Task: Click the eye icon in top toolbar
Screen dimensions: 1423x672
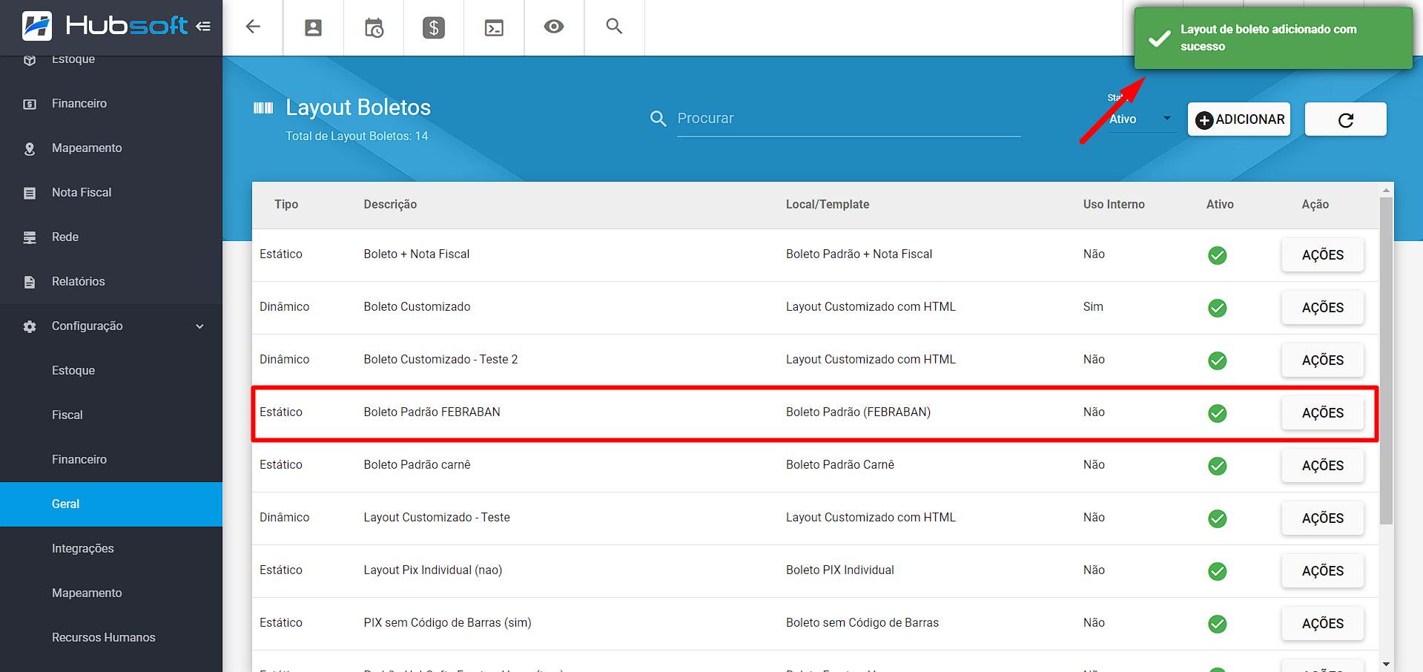Action: pyautogui.click(x=554, y=27)
